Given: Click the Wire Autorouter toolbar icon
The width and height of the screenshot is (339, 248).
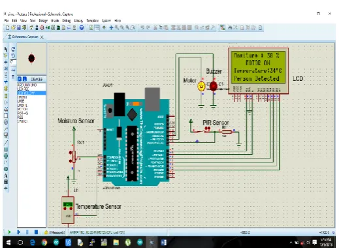Looking at the screenshot, I should pyautogui.click(x=222, y=27).
